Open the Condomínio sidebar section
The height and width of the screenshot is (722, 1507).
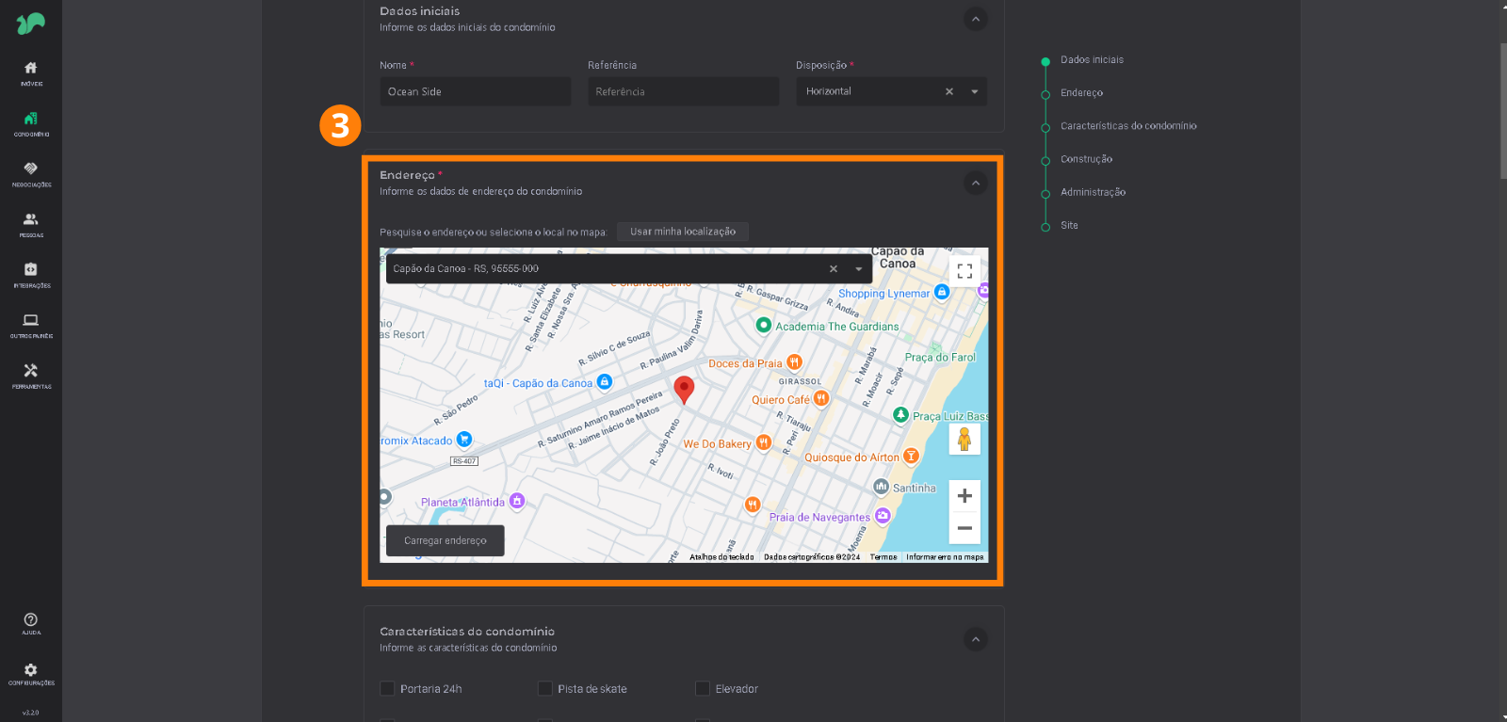point(31,123)
